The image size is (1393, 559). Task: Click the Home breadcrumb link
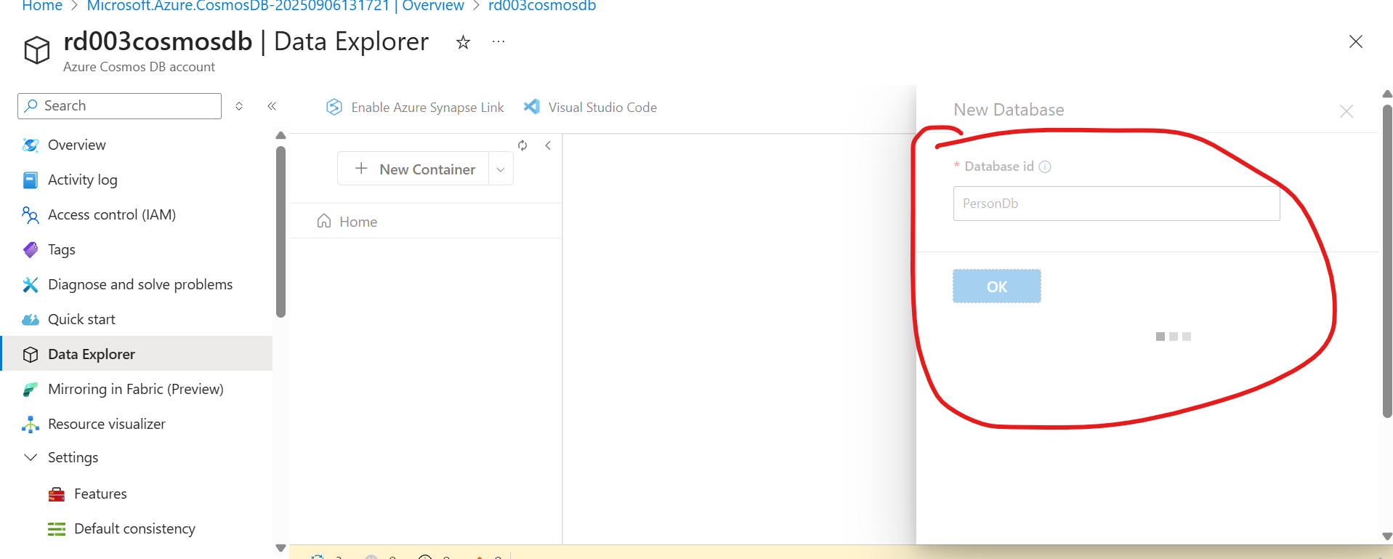tap(42, 6)
